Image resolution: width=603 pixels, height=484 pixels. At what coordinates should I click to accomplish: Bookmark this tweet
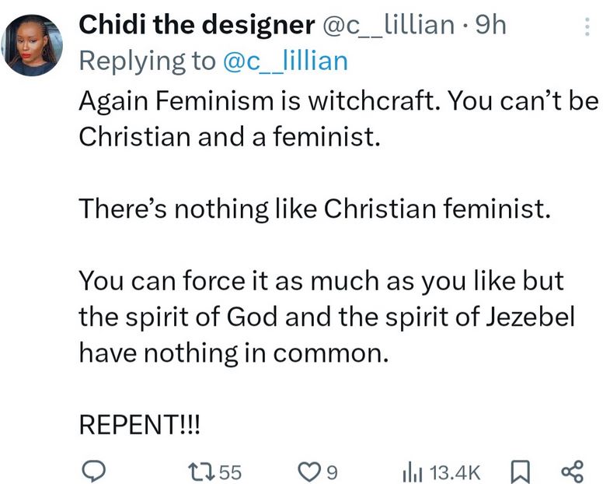(518, 471)
